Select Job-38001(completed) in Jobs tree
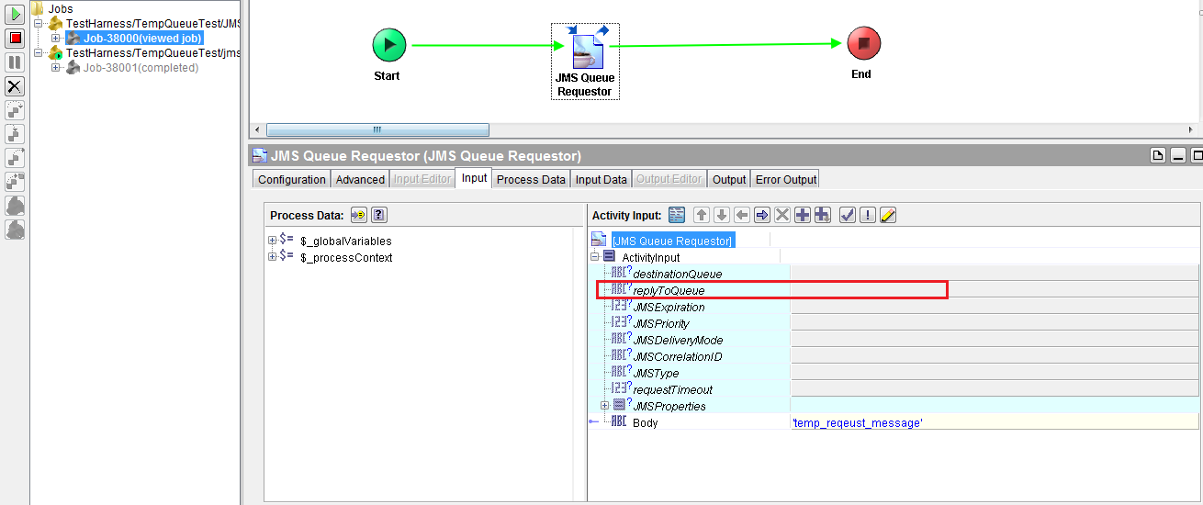This screenshot has width=1203, height=505. coord(141,68)
